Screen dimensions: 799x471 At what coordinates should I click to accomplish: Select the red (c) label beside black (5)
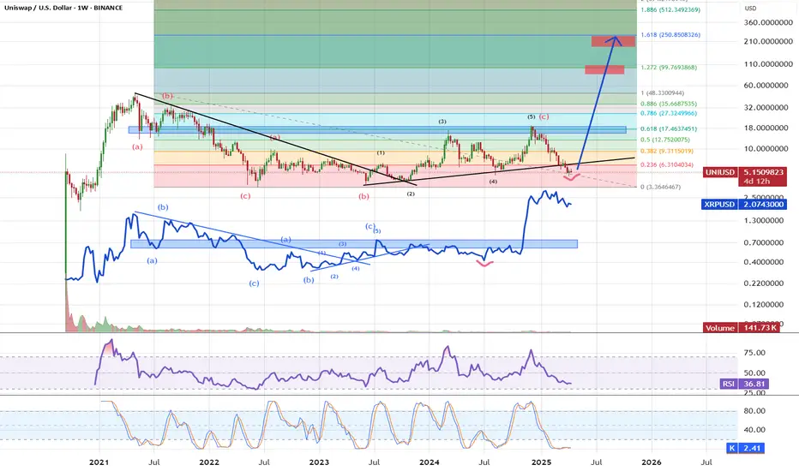(x=544, y=116)
